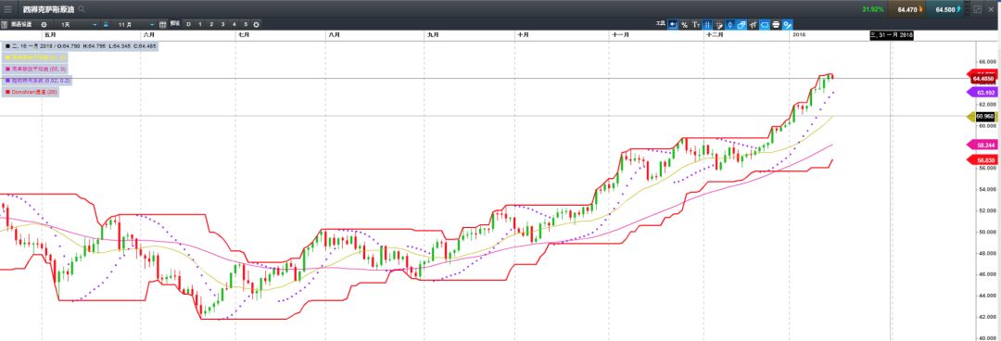Toggle the OHLC price legend black square

pos(7,46)
